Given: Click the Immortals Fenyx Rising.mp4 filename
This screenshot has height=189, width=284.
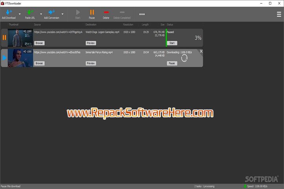Looking at the screenshot, I should (x=99, y=52).
